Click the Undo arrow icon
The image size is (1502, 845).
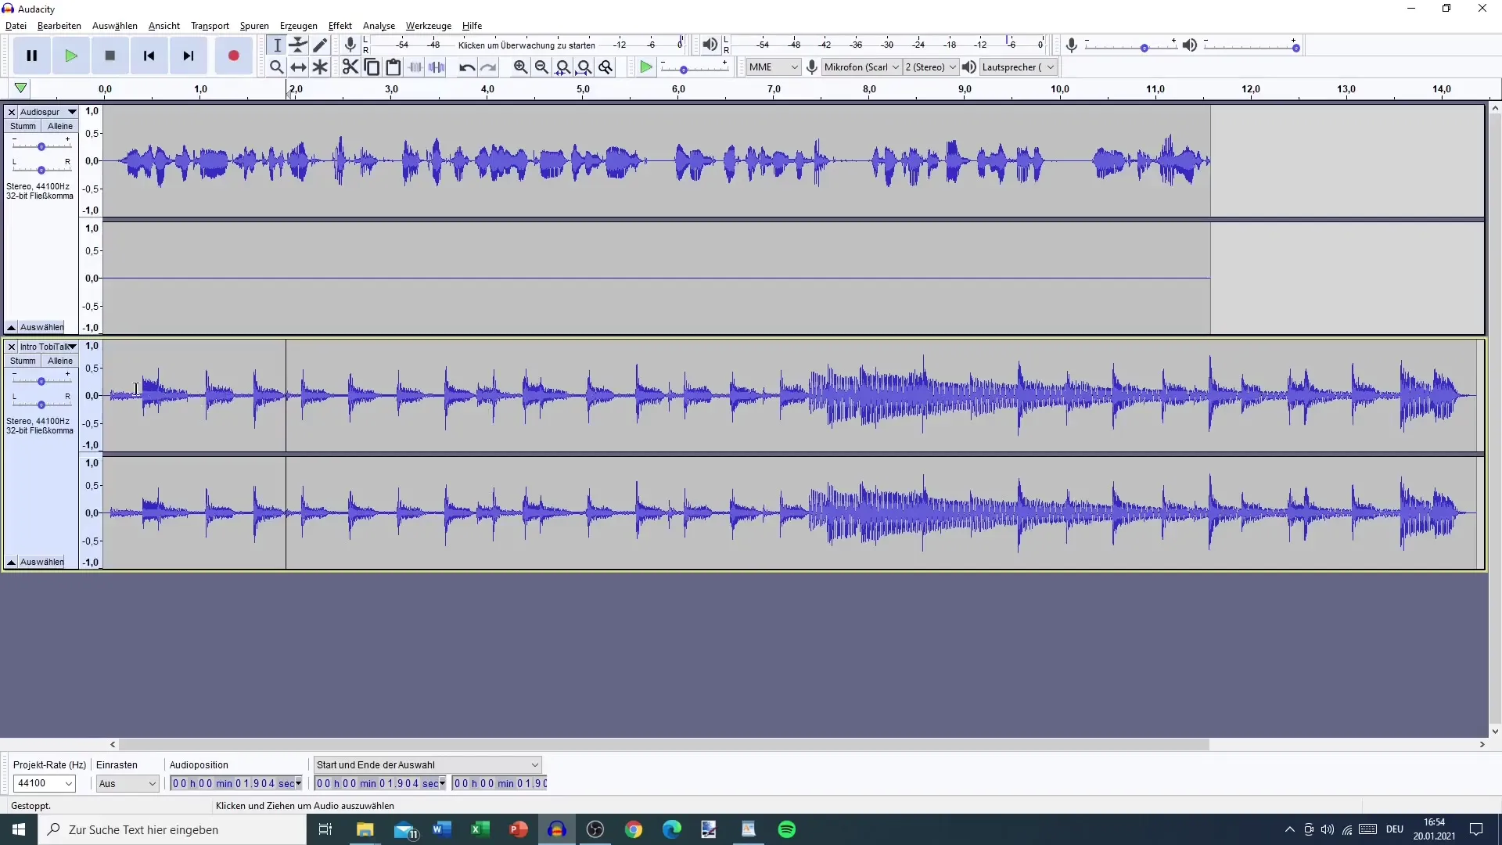coord(466,67)
